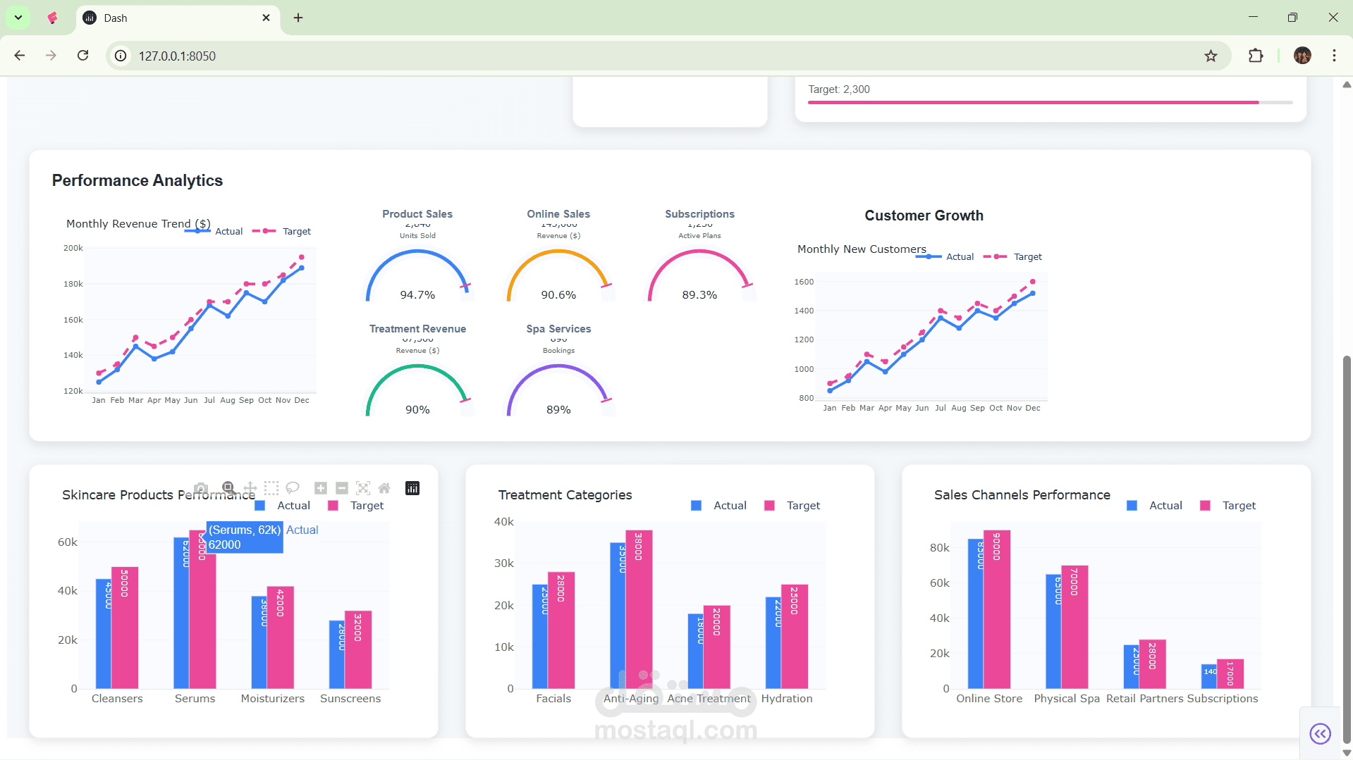This screenshot has height=760, width=1353.
Task: Select the Dash browser tab
Action: click(178, 18)
